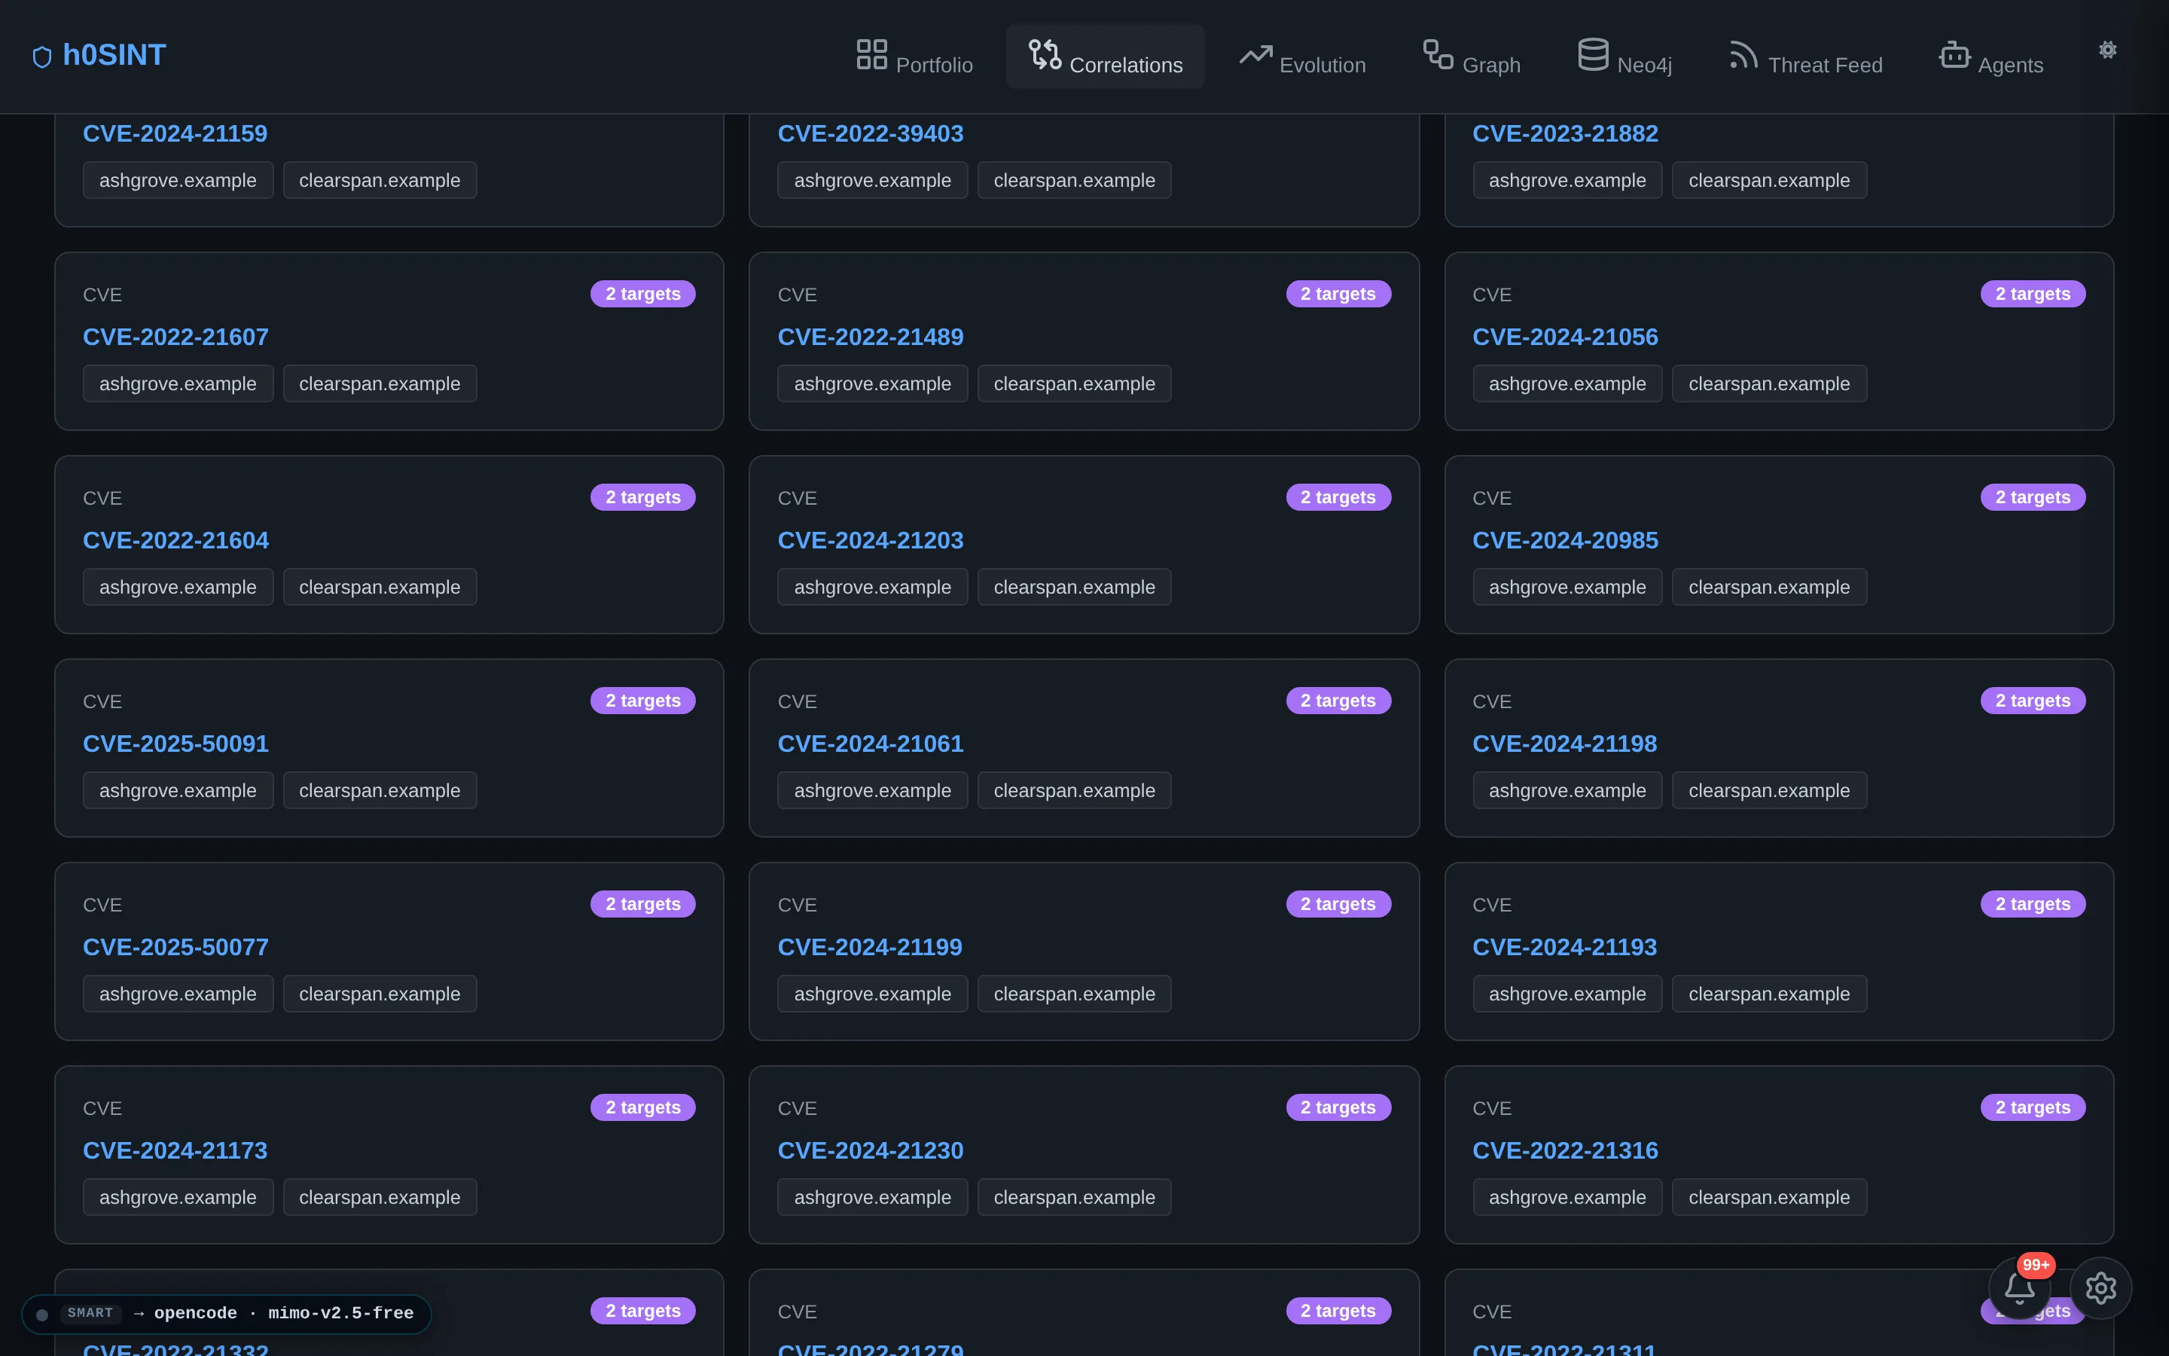Open CVE-2022-39403 link
2169x1356 pixels.
(871, 133)
